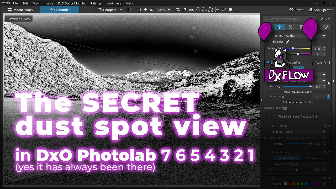Click the side-by-side split view icon
Screen dimensions: 336x189
[x=129, y=10]
